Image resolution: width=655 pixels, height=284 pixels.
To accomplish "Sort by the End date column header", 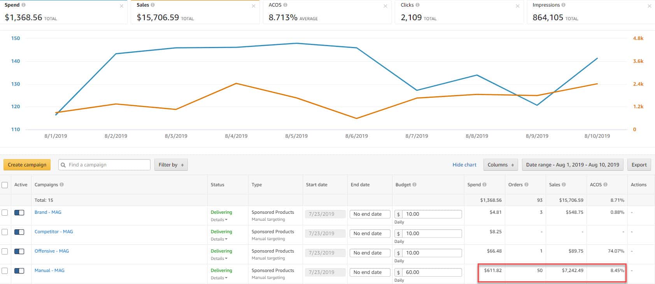I will click(x=360, y=185).
